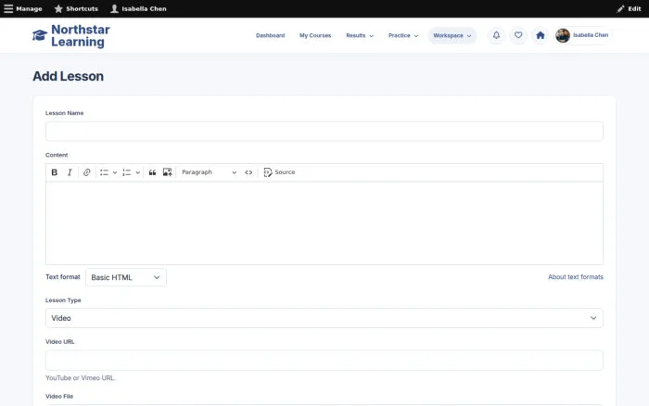Open Shortcuts in admin toolbar
649x406 pixels.
[x=76, y=8]
